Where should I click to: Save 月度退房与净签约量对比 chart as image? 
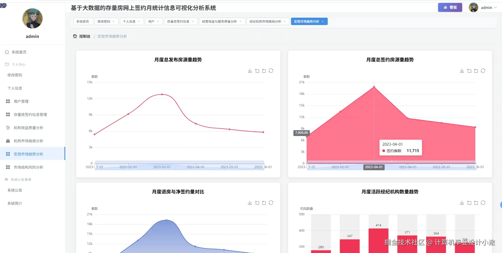(250, 203)
